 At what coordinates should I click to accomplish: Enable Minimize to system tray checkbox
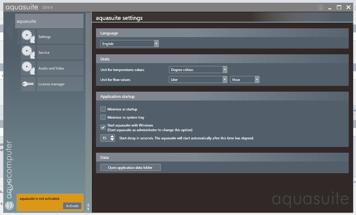click(x=103, y=117)
